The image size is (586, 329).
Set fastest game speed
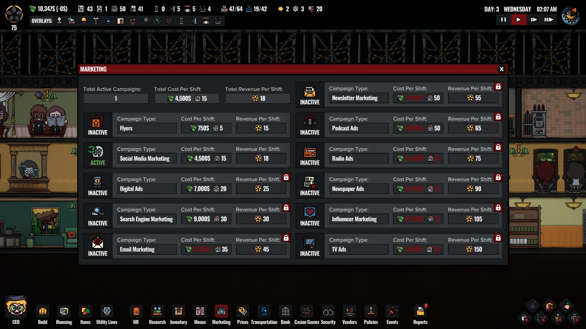click(x=548, y=20)
